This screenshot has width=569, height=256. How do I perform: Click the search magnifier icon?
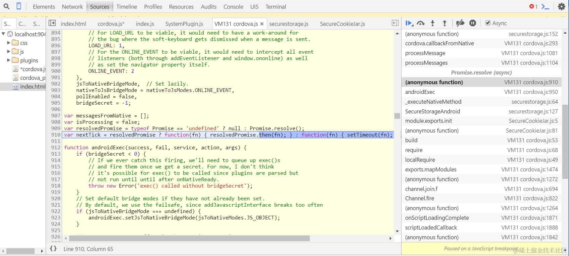6,6
